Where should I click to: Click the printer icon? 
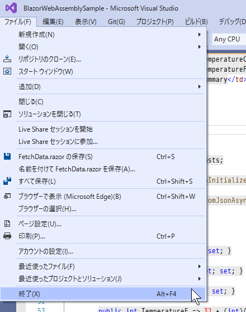[x=7, y=236]
